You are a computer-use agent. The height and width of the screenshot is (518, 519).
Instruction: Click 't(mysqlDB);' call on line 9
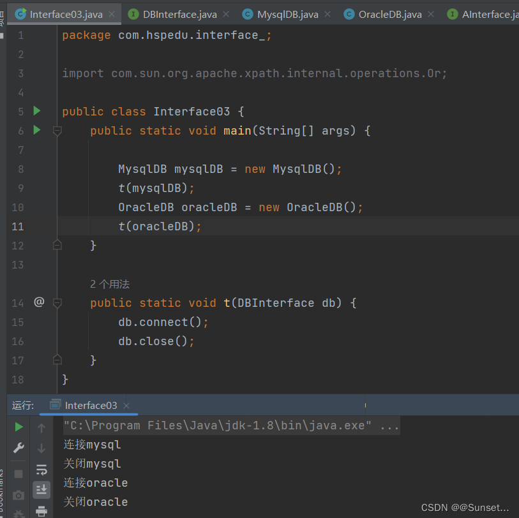pos(156,188)
